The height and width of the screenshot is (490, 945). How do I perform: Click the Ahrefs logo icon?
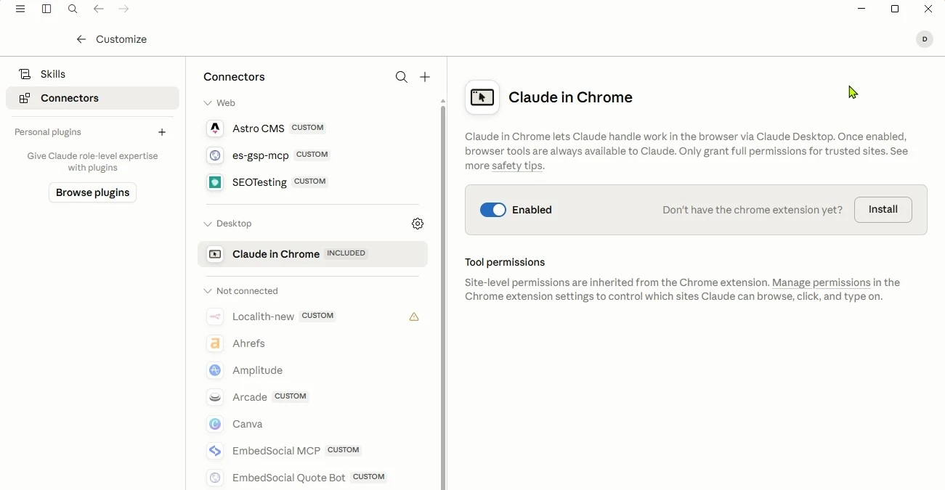[215, 344]
